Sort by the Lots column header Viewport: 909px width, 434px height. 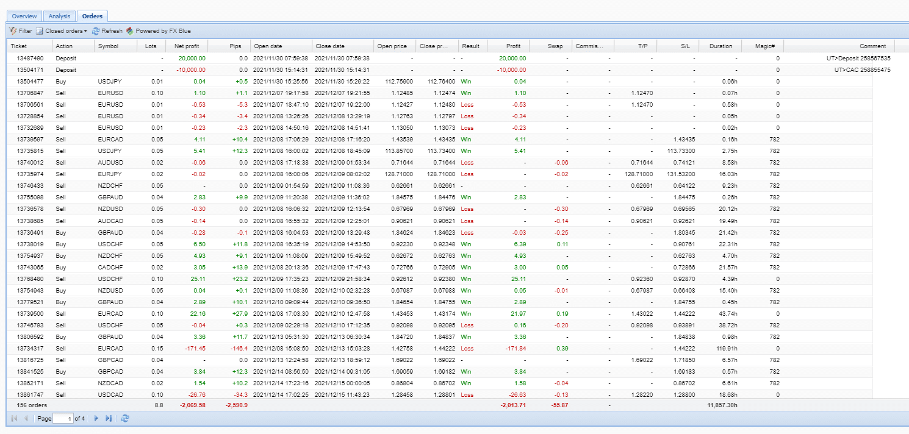click(x=151, y=46)
